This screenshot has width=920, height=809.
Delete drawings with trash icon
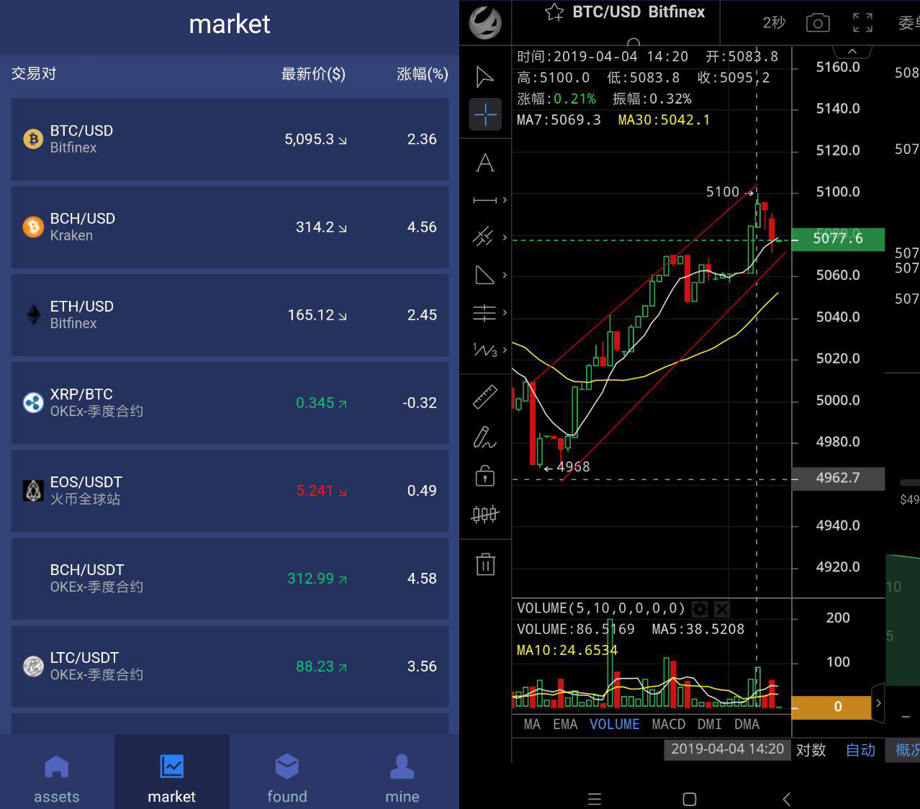(486, 564)
